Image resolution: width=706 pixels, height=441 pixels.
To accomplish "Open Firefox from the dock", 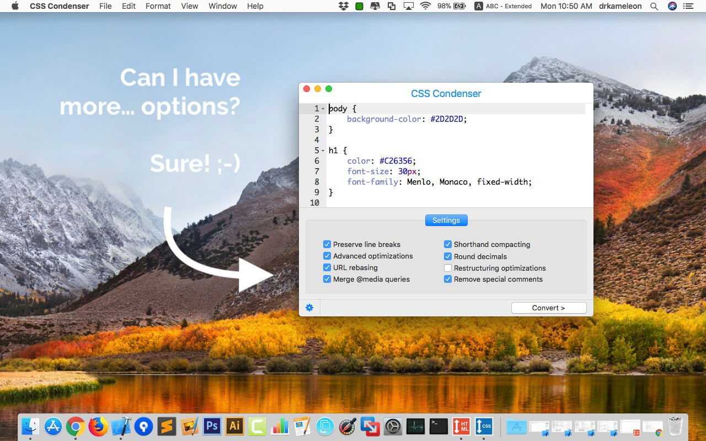I will coord(98,426).
